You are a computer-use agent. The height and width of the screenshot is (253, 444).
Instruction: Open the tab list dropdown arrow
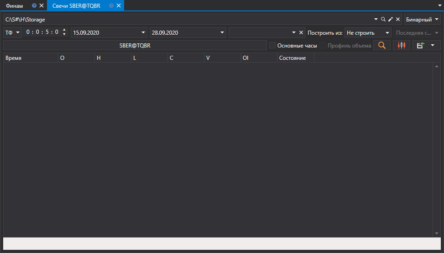click(x=440, y=5)
